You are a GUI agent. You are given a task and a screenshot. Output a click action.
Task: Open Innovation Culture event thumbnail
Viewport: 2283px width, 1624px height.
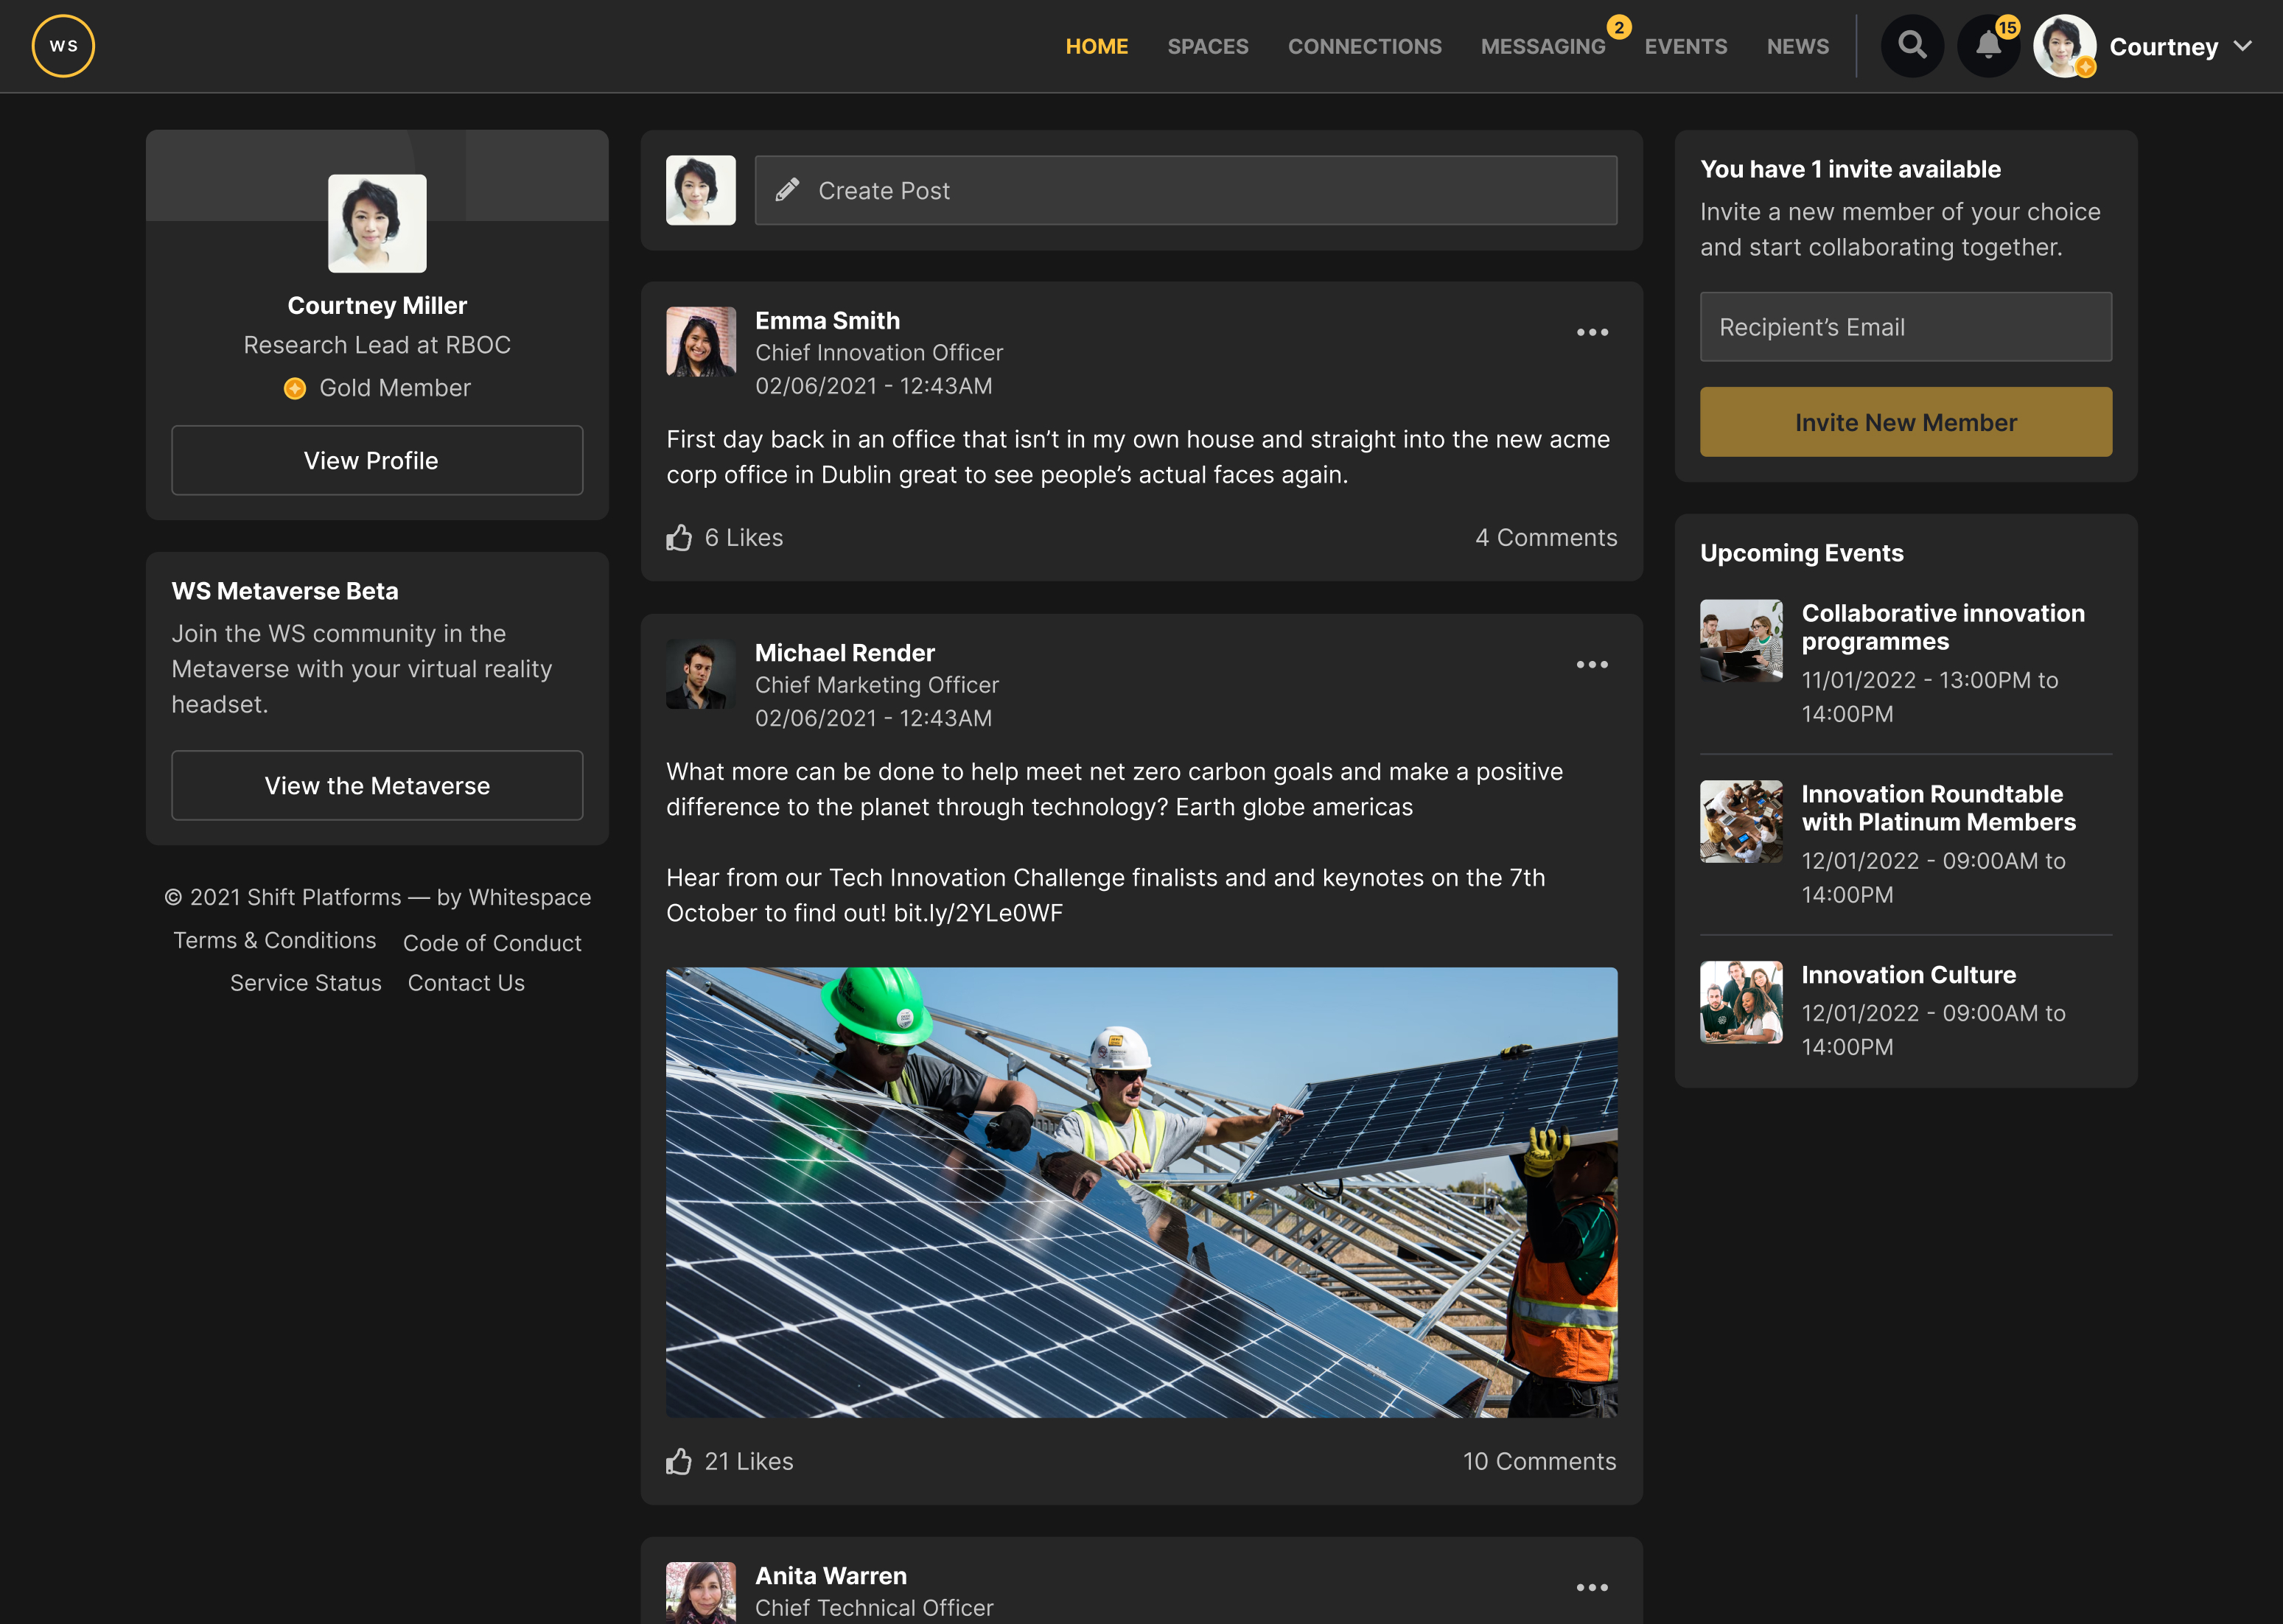1741,1002
